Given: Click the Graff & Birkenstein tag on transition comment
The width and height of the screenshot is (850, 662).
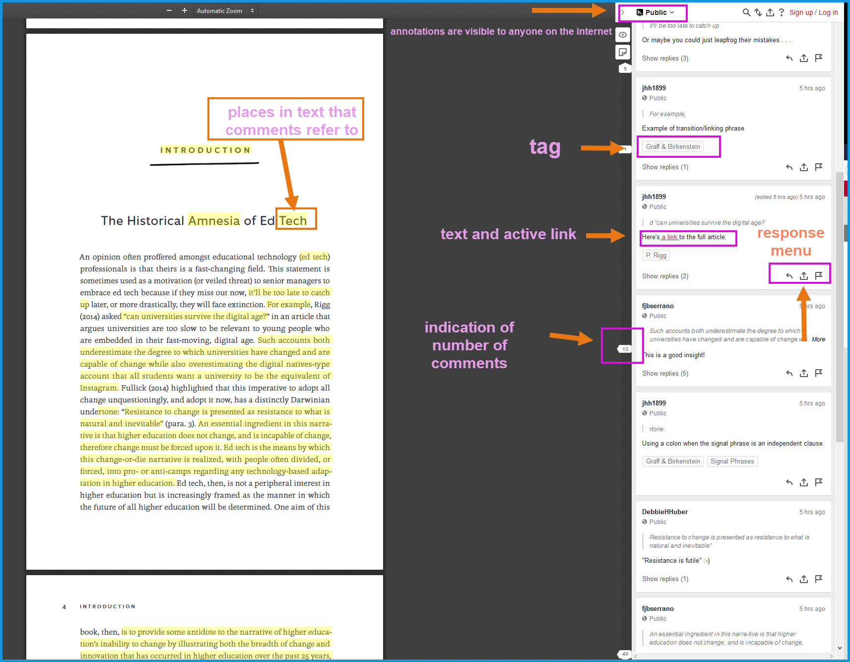Looking at the screenshot, I should 673,146.
